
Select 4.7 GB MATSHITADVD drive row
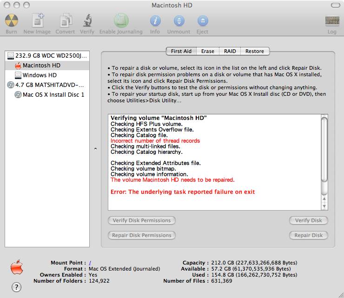[x=47, y=85]
